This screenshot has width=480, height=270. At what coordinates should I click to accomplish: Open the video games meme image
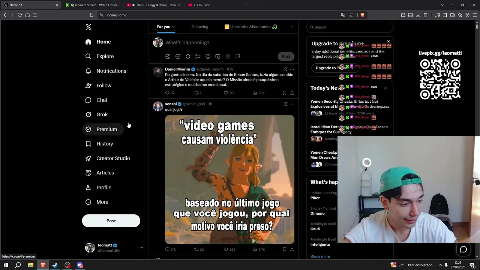pos(229,179)
